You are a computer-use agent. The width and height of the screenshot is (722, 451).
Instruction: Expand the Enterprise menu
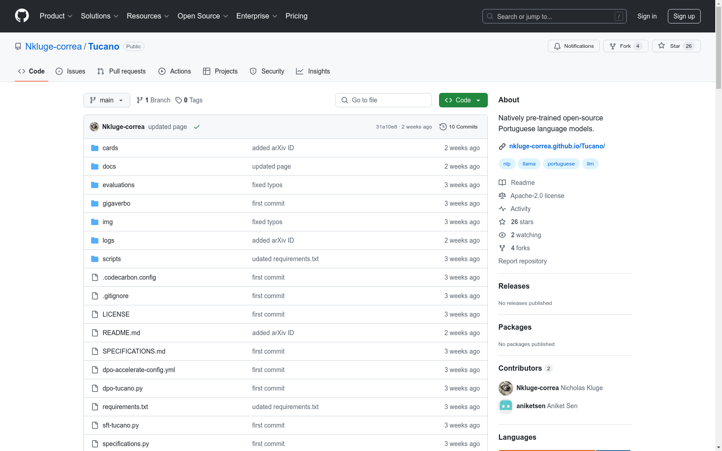(257, 16)
